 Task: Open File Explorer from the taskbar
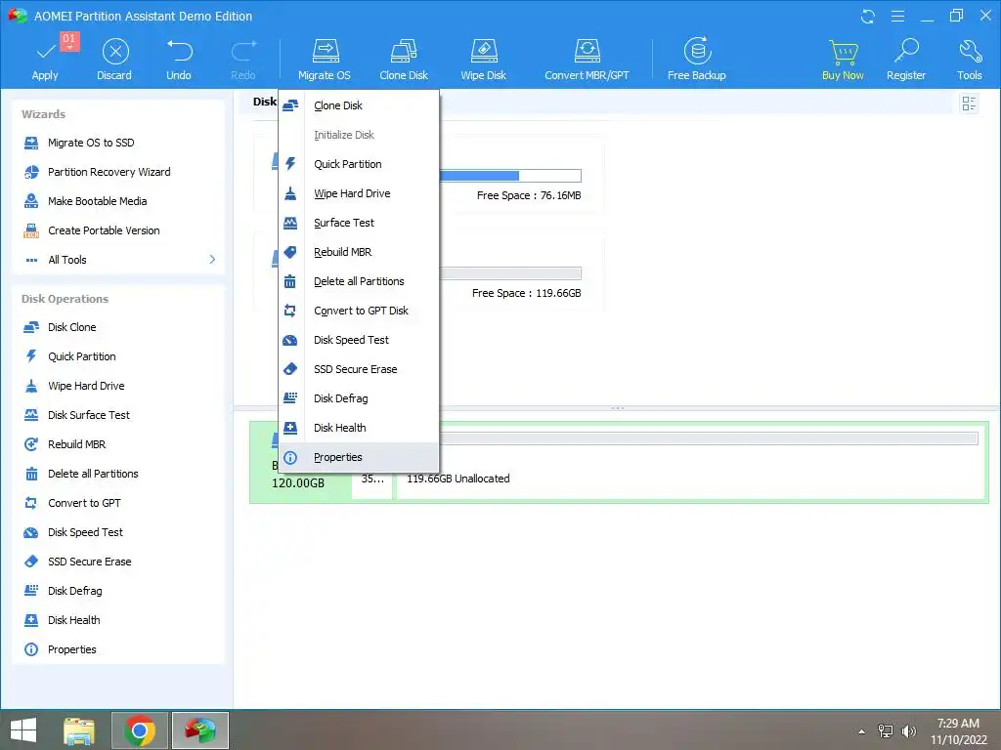pyautogui.click(x=79, y=730)
